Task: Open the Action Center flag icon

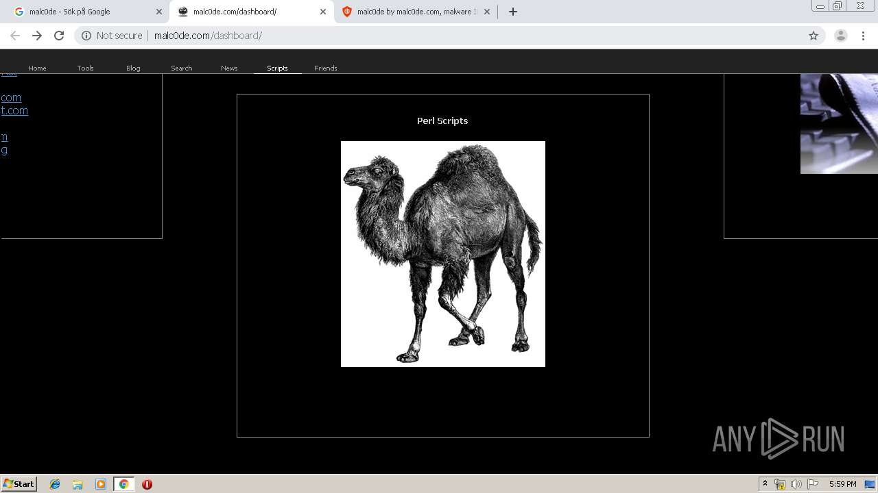Action: click(812, 484)
